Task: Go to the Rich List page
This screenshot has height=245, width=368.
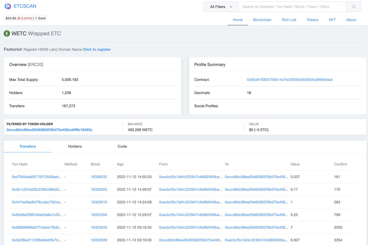Action: 289,20
